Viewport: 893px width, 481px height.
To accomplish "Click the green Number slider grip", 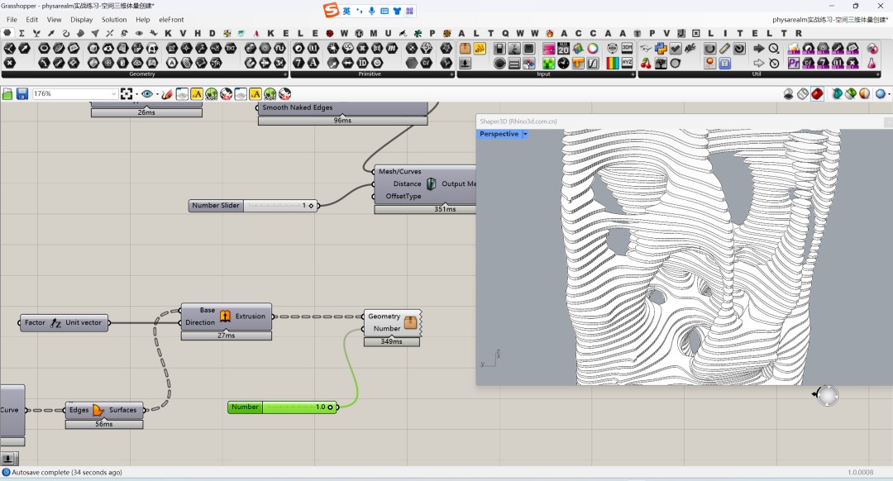I will [x=330, y=407].
